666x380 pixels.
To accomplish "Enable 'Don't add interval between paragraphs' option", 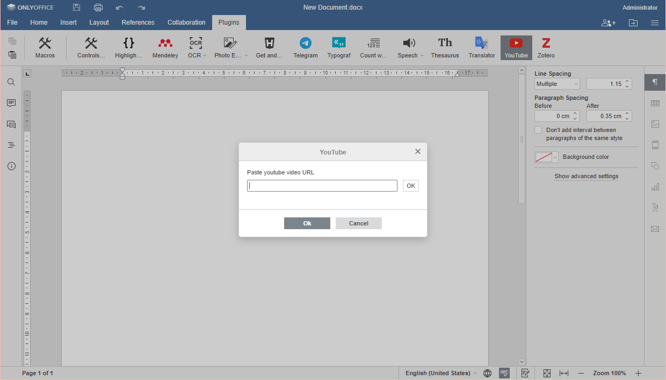I will [x=538, y=129].
